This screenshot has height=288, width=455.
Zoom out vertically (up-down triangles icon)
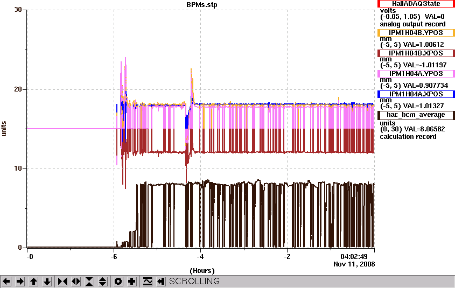tap(103, 282)
